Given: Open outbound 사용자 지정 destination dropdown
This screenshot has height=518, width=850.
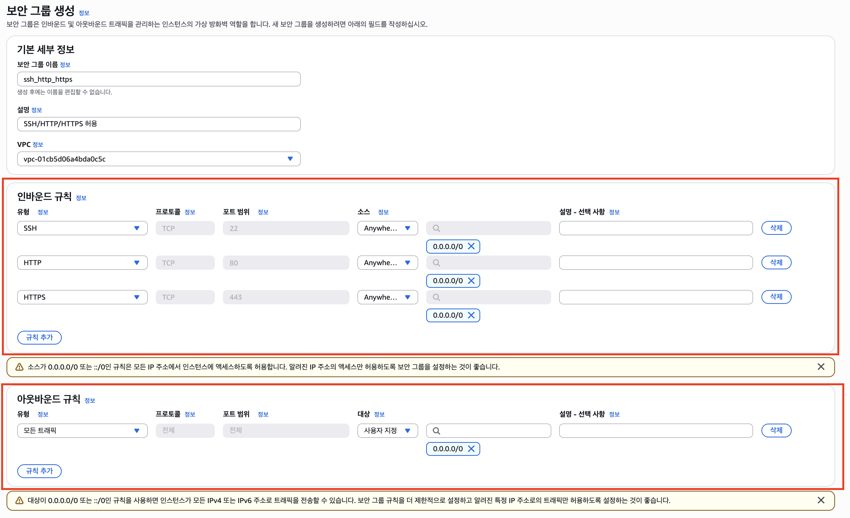Looking at the screenshot, I should [387, 431].
